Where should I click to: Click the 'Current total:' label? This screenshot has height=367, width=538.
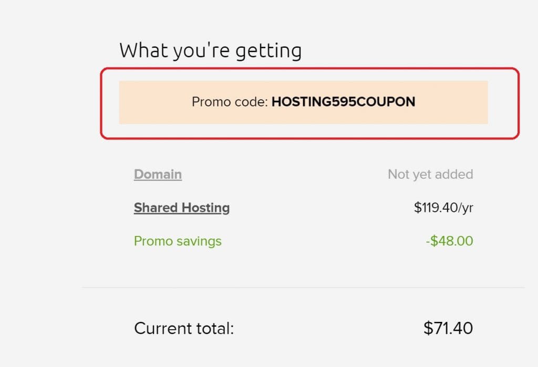(x=184, y=329)
